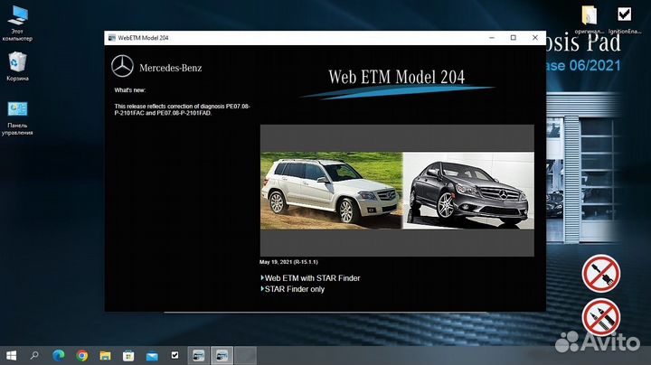Viewport: 651px width, 365px height.
Task: Click the What's new heading text
Action: [x=130, y=90]
